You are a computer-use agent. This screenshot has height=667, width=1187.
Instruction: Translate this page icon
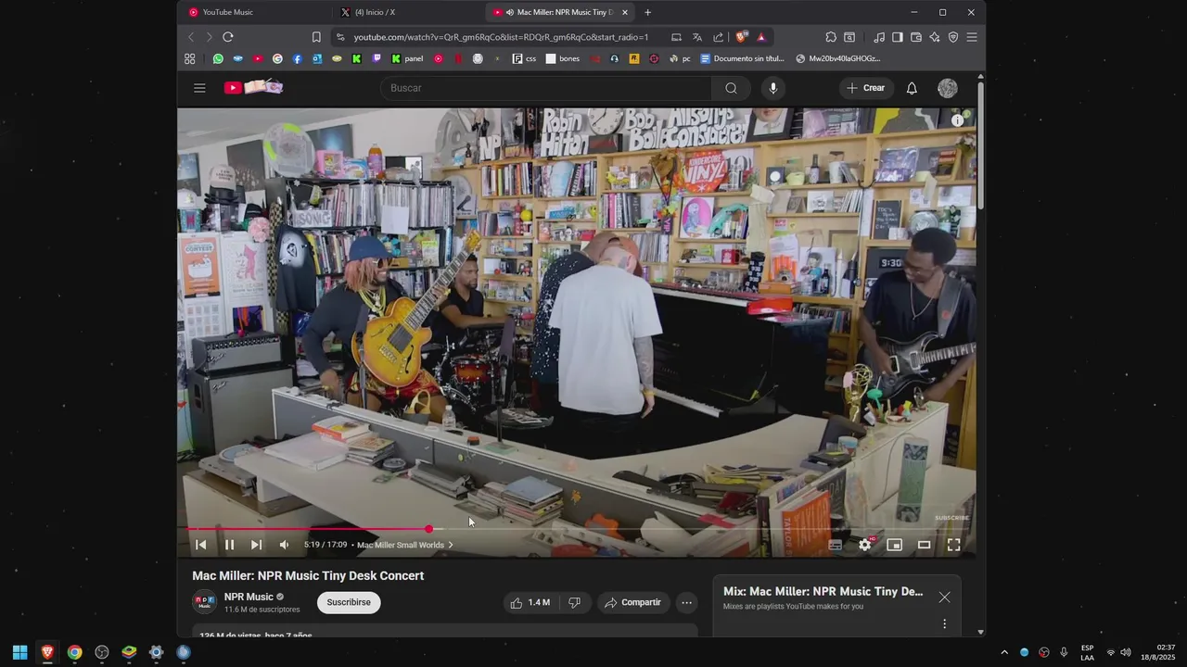pos(697,37)
